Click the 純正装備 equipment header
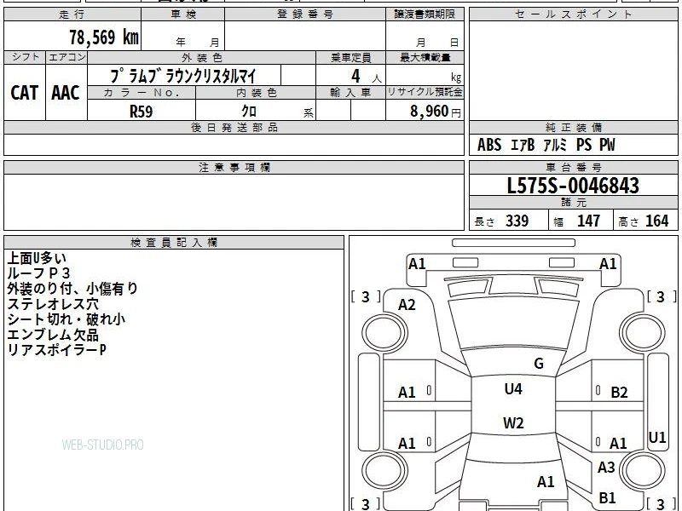This screenshot has width=682, height=511. tap(573, 128)
